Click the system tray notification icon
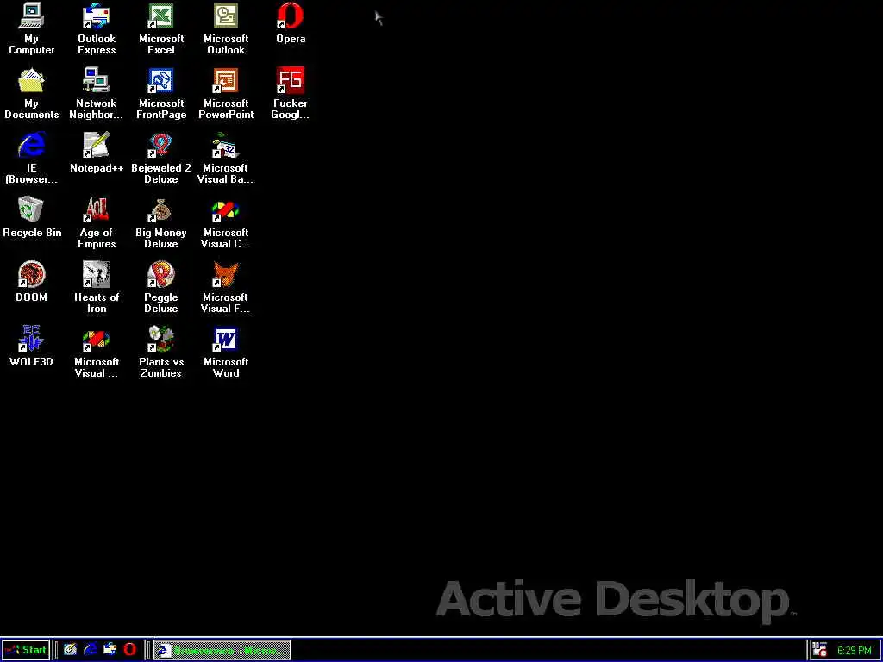The image size is (883, 662). [820, 650]
